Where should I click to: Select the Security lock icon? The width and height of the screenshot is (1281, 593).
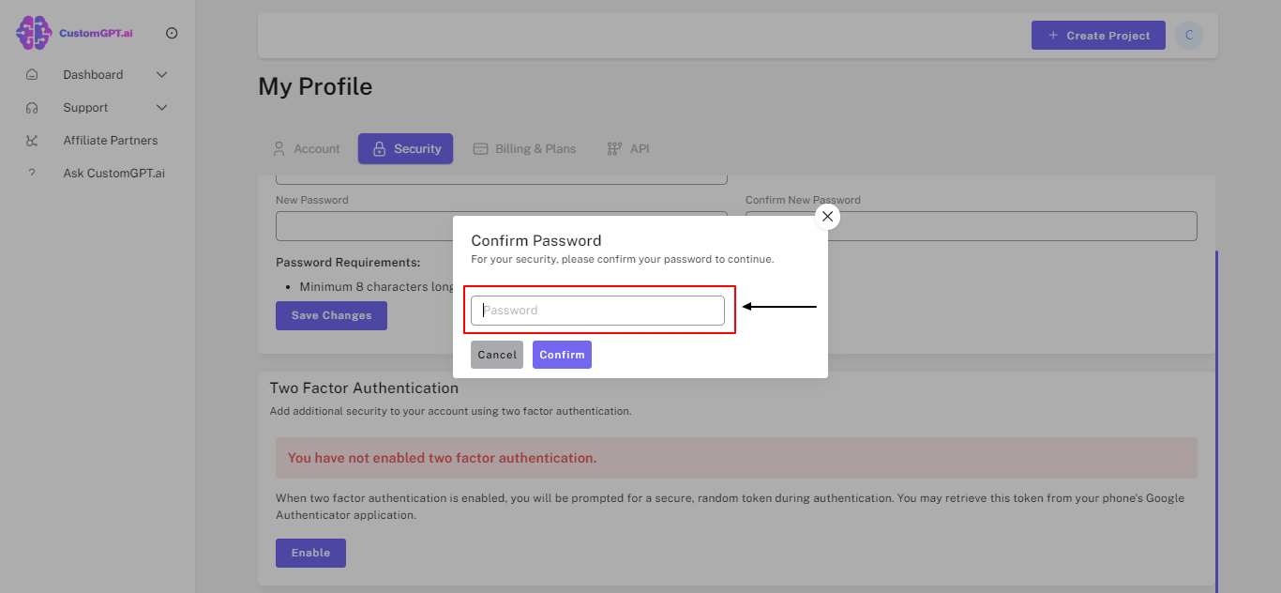(380, 148)
